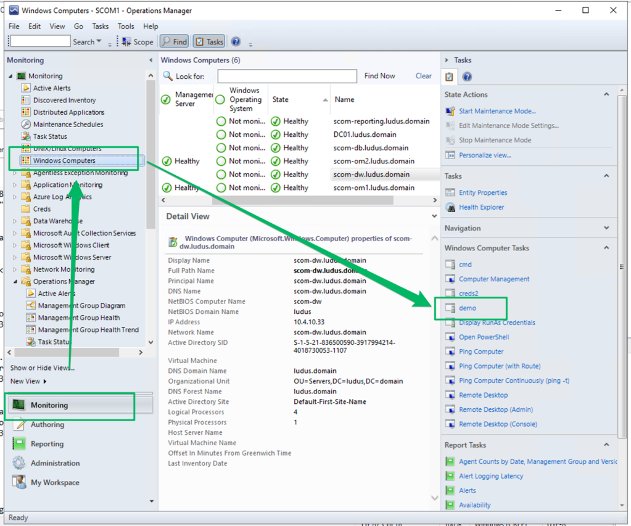631x526 pixels.
Task: Click the Administration gear icon
Action: pyautogui.click(x=19, y=463)
